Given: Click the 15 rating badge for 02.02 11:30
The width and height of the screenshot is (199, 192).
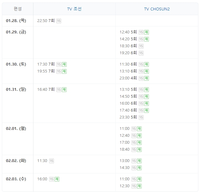Looking at the screenshot, I should 51,161.
